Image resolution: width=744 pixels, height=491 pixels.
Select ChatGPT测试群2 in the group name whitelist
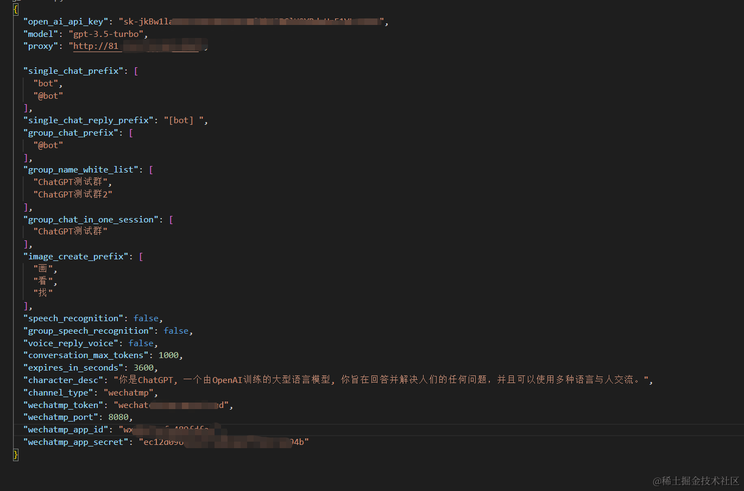tap(72, 194)
